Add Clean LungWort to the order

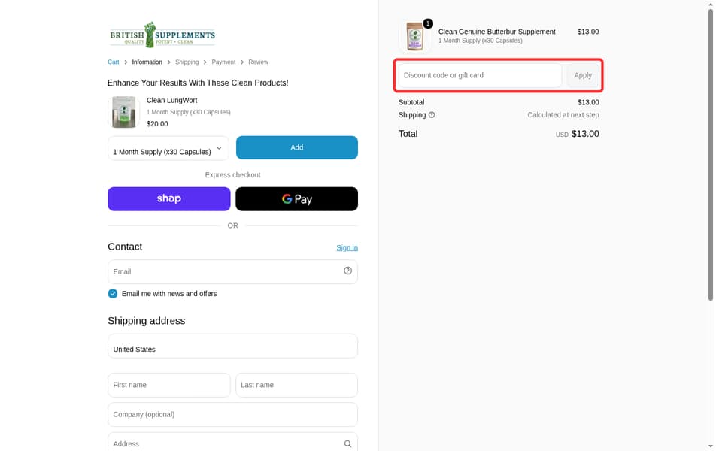pos(296,147)
